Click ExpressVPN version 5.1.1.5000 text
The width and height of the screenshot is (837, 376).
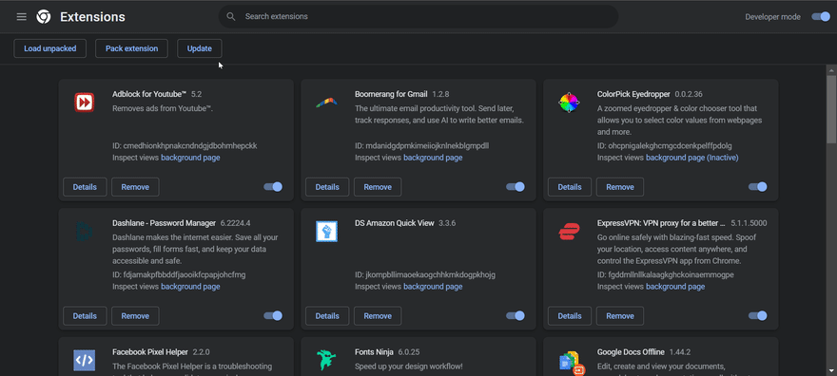click(749, 223)
